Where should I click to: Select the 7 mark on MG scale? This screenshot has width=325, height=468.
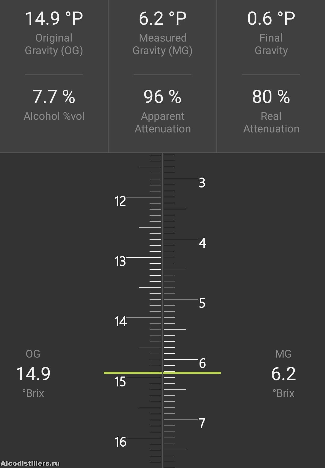pos(202,423)
